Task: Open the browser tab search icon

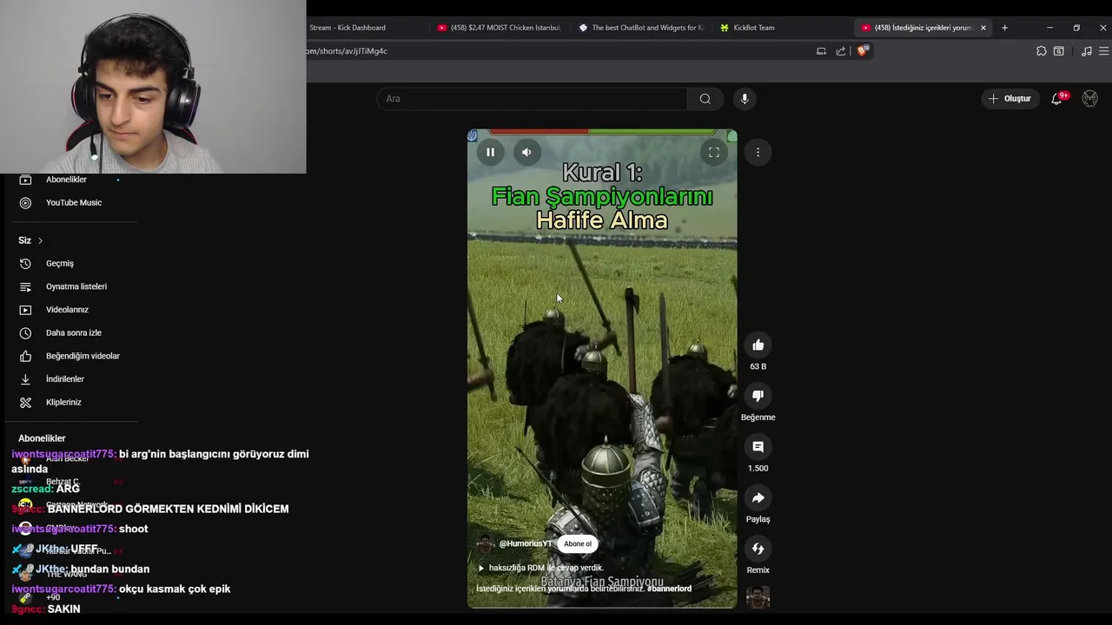Action: 1059,51
